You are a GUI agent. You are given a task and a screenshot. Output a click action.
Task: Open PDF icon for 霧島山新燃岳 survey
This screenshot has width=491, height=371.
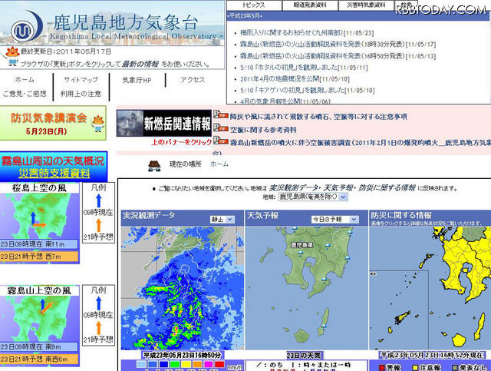coord(220,142)
